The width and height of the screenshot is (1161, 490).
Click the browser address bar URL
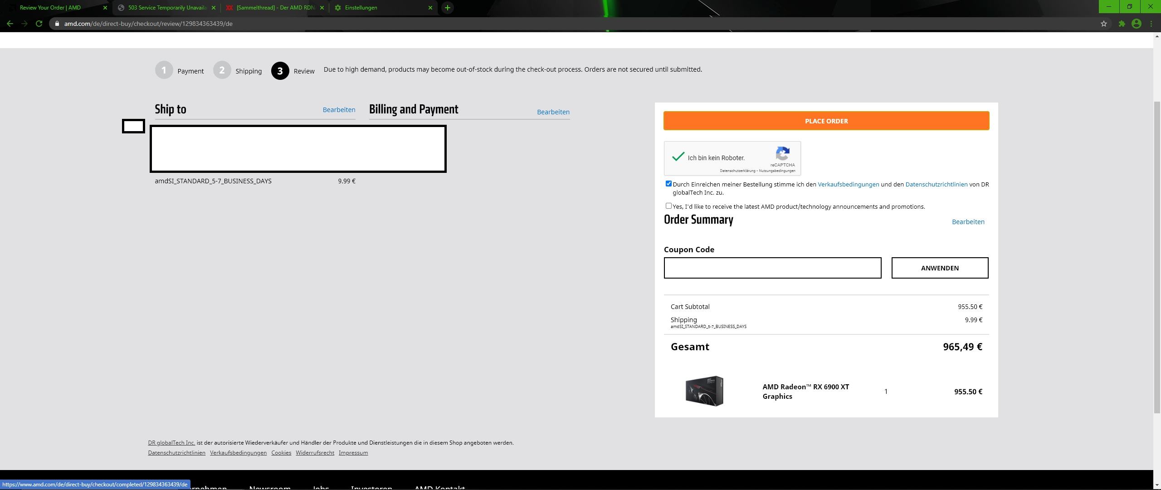(148, 24)
